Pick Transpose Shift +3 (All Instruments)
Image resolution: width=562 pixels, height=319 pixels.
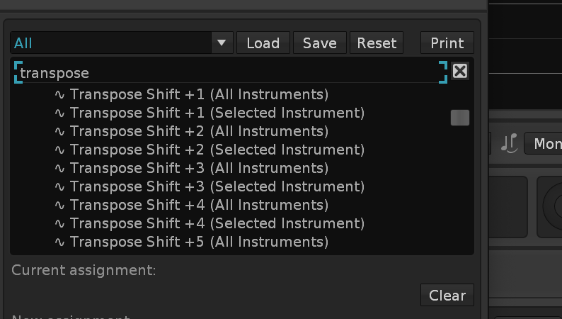199,168
